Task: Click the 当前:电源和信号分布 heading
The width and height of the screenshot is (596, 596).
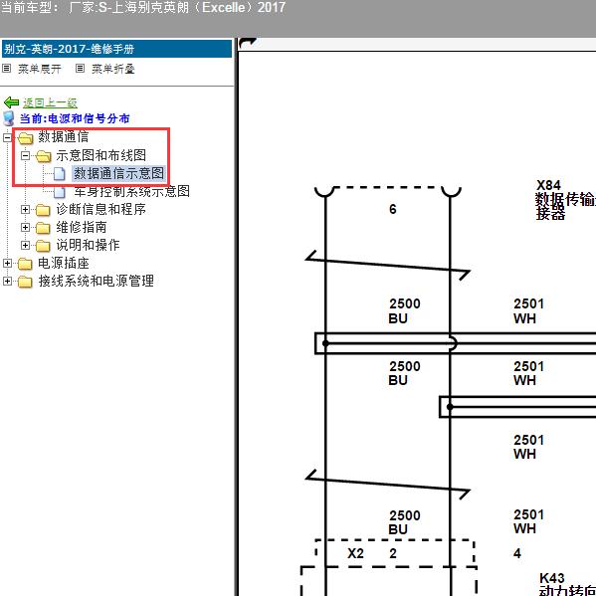Action: pos(75,118)
